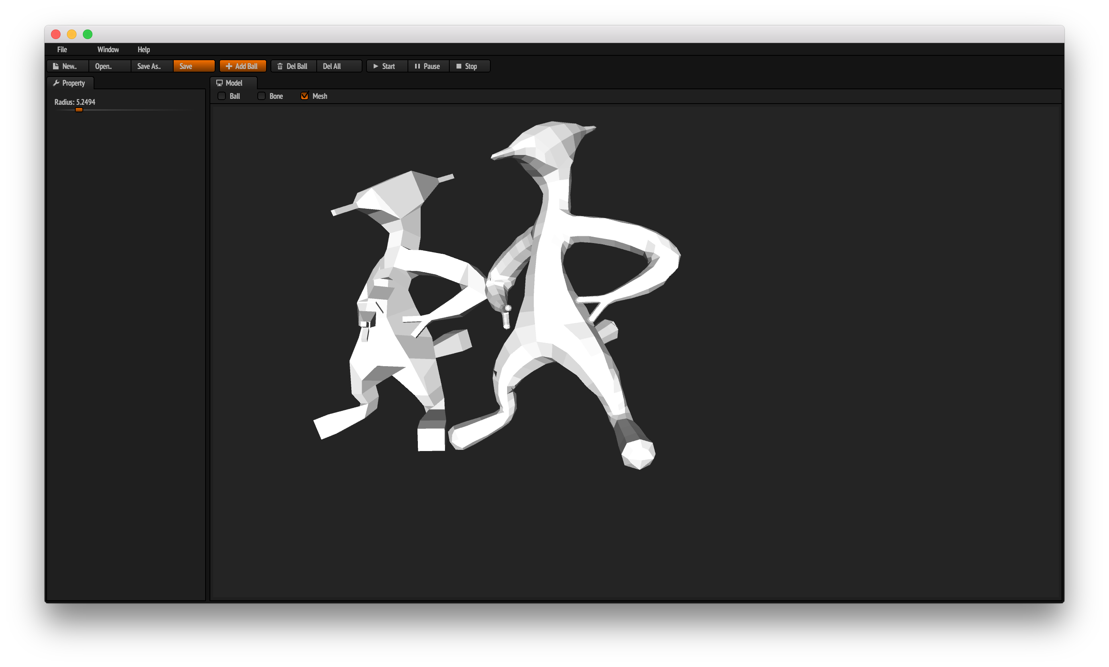Click the Radius slider handle

tap(79, 110)
